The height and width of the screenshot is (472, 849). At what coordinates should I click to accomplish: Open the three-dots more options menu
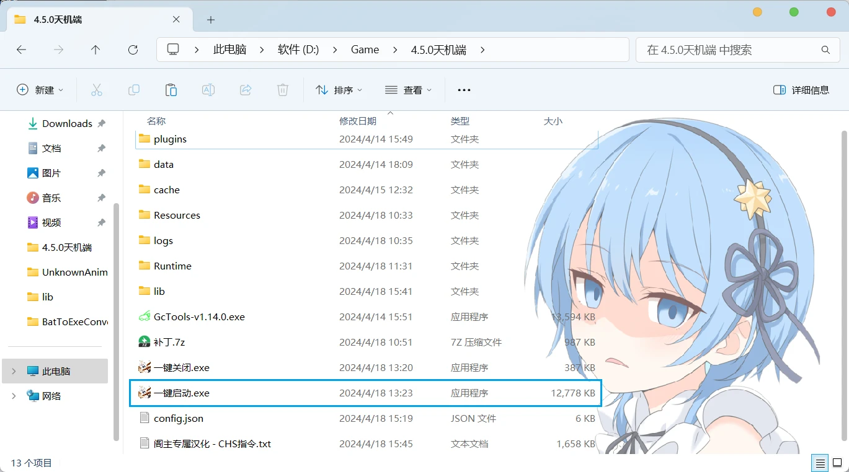click(x=464, y=90)
